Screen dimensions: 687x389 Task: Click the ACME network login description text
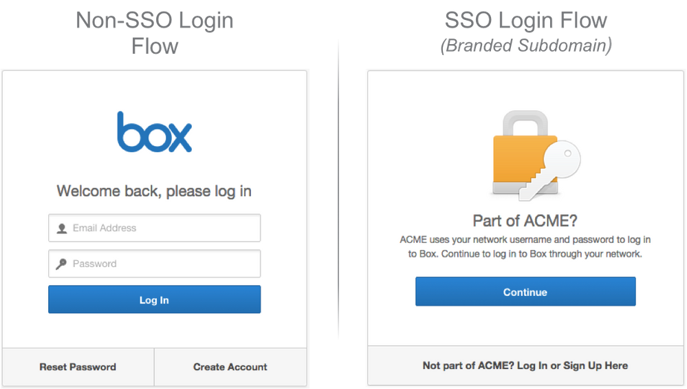525,247
